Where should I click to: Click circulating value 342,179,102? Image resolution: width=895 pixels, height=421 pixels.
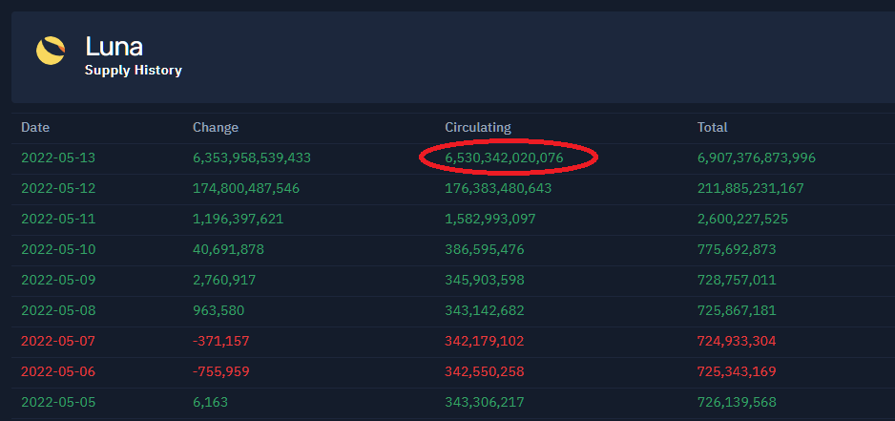click(485, 341)
